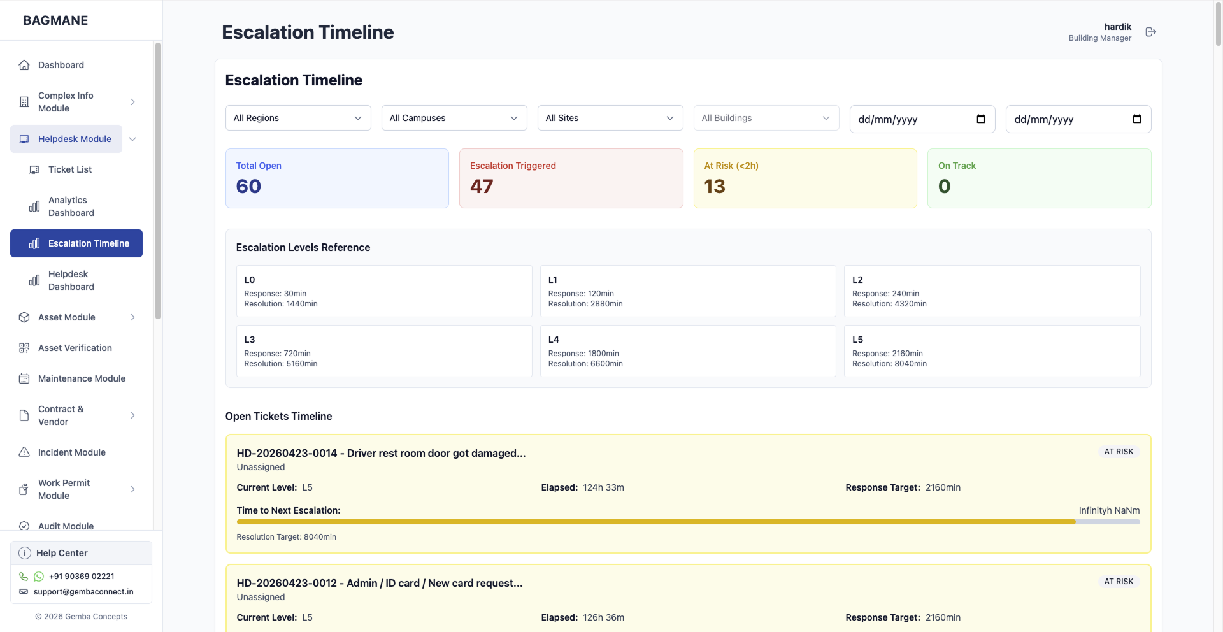Go to Analytics Dashboard menu item

point(76,206)
